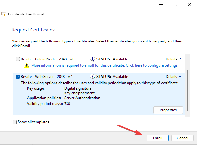The image size is (197, 145).
Task: Click the Cancel button
Action: pyautogui.click(x=182, y=138)
